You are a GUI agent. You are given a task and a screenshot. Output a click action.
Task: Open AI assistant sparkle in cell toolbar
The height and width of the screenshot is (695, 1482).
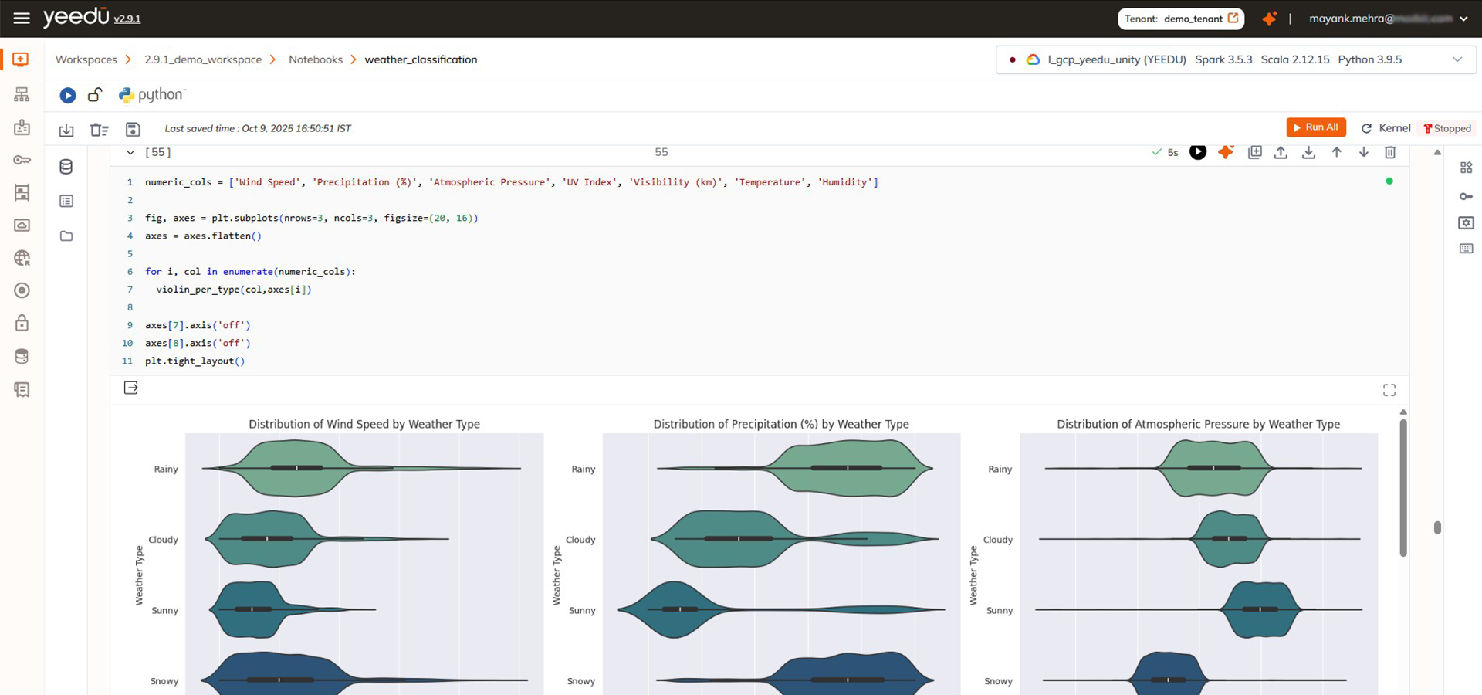pos(1226,152)
